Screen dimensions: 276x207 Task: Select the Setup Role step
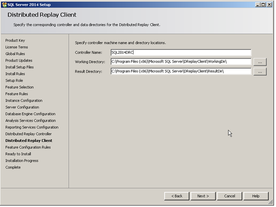[x=14, y=80]
